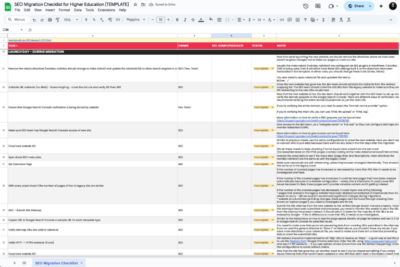The width and height of the screenshot is (400, 267).
Task: Create a filter with funnel icon
Action: (305, 20)
